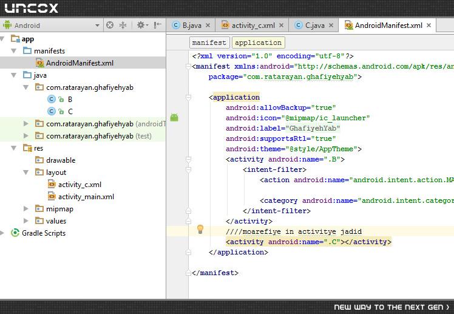This screenshot has height=314, width=454.
Task: Expand the values folder
Action: point(25,220)
